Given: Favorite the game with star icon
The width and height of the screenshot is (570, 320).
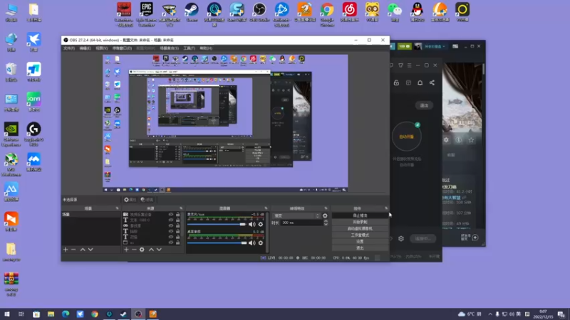Looking at the screenshot, I should pos(471,139).
